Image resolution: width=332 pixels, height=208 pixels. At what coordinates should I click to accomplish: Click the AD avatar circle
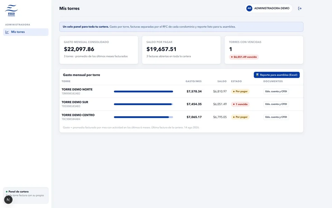click(249, 8)
